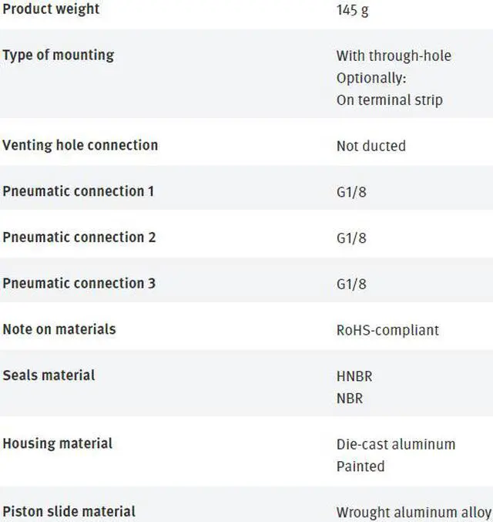
Task: Select the RoHS-compliant value
Action: (x=387, y=330)
